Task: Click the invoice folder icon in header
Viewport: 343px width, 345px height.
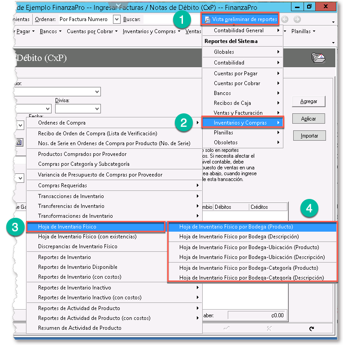Action: coord(318,58)
